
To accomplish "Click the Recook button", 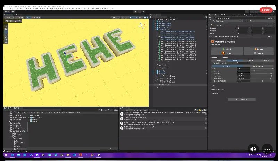I will pyautogui.click(x=259, y=49).
